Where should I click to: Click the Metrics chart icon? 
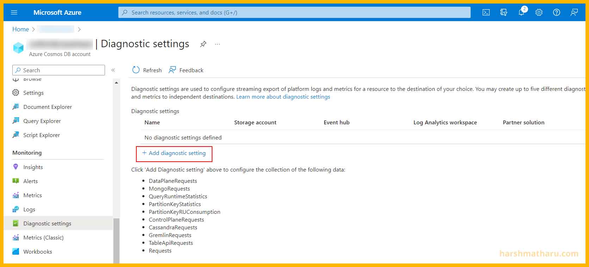tap(16, 195)
